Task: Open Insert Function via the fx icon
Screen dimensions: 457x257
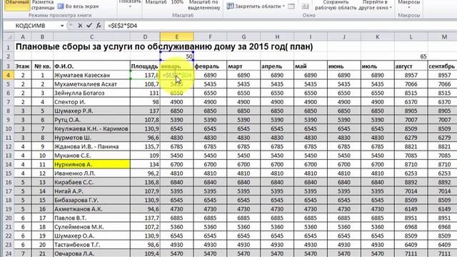Action: pyautogui.click(x=99, y=26)
